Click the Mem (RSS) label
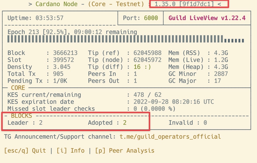The image size is (257, 163). tap(184, 53)
